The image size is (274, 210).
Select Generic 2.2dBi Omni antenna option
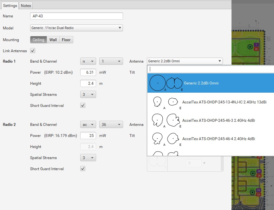click(211, 83)
